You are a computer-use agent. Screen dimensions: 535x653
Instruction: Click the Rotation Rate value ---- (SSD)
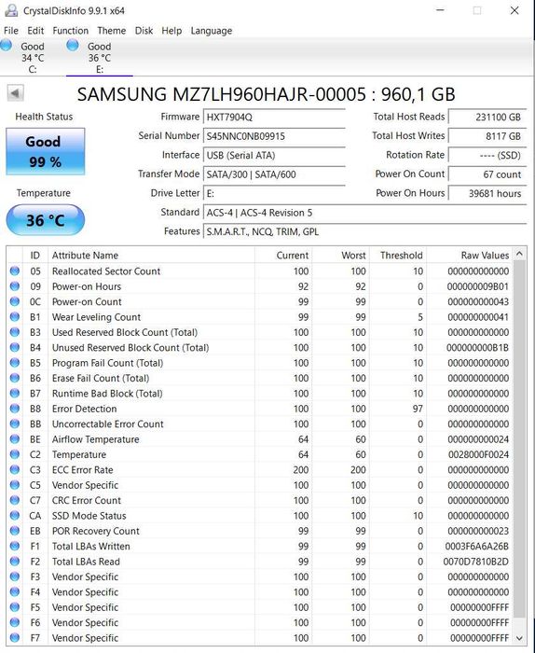(x=487, y=156)
